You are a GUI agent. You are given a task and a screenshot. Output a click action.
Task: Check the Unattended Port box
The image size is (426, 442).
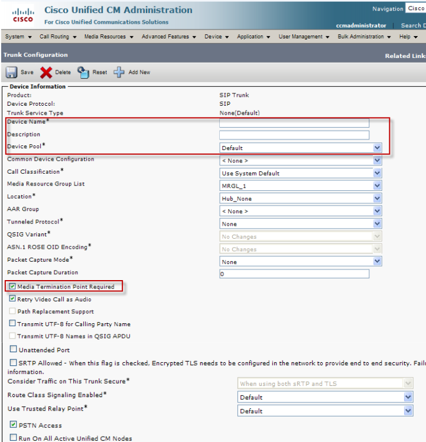(x=13, y=349)
